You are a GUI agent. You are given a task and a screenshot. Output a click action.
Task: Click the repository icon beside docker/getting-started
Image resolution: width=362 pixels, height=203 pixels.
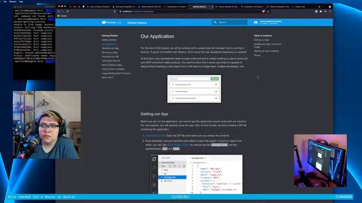(x=256, y=23)
